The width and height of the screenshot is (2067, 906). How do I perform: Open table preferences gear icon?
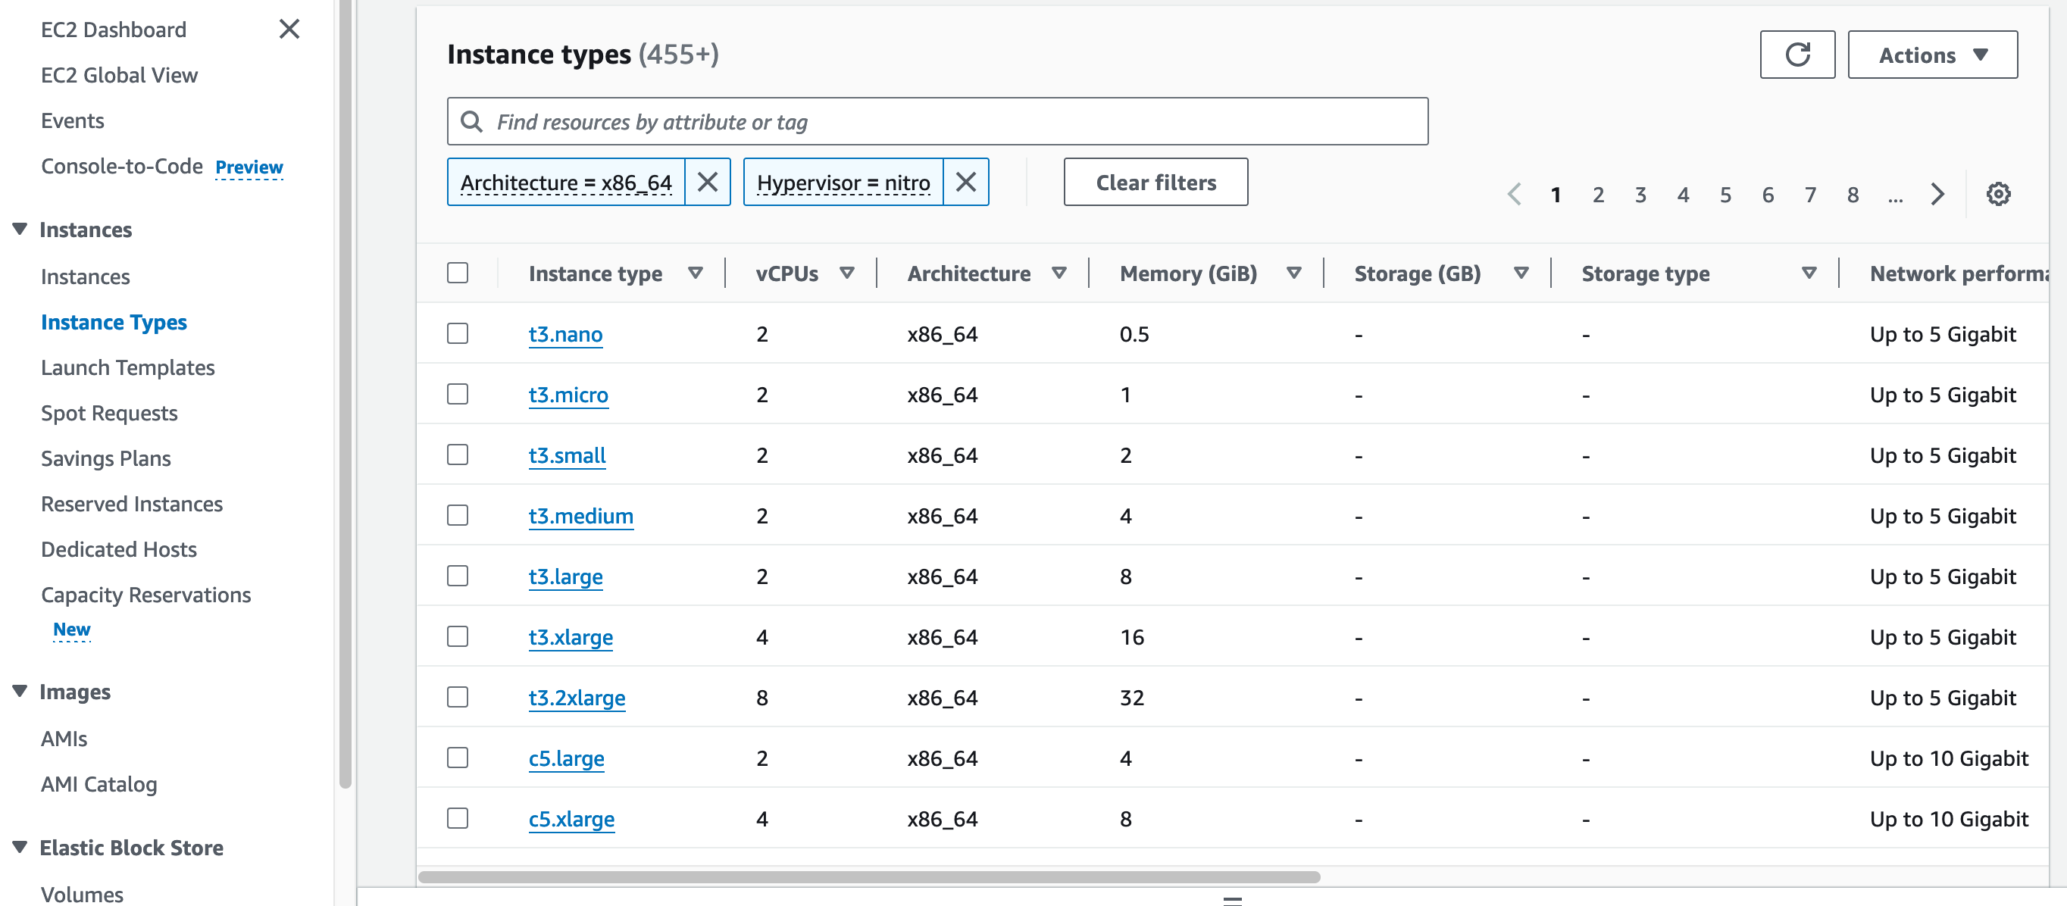coord(1997,194)
